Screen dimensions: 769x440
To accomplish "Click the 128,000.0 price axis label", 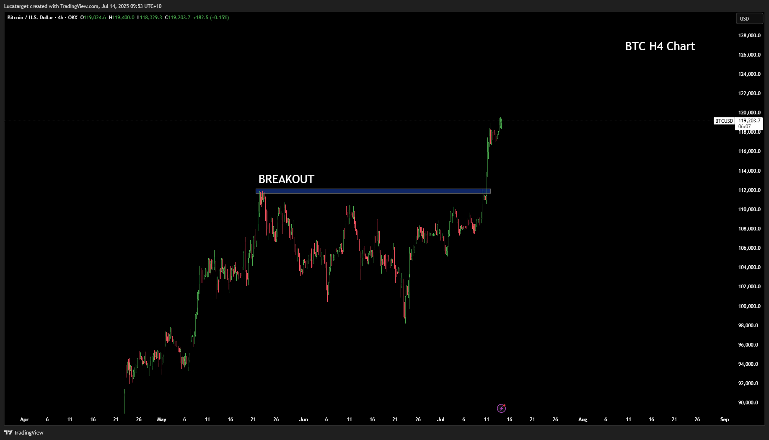I will (749, 36).
